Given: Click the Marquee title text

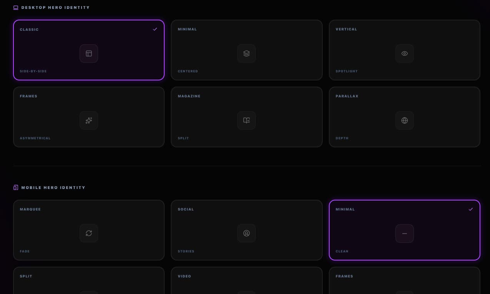Looking at the screenshot, I should [x=30, y=209].
